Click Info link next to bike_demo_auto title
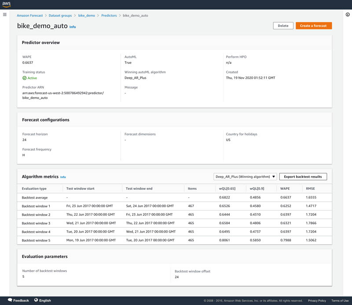The height and width of the screenshot is (305, 352). point(73,27)
